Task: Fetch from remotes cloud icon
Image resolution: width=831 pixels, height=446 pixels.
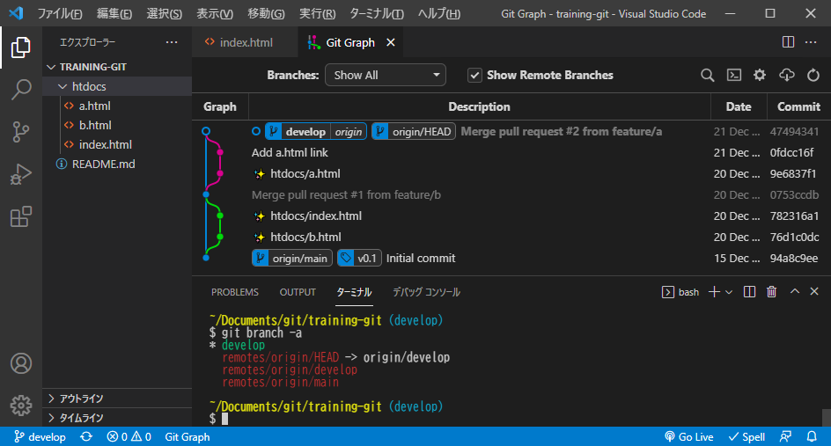Action: [786, 76]
